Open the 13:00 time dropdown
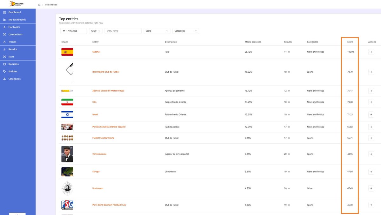Screen dimensions: 381x215 (96, 31)
